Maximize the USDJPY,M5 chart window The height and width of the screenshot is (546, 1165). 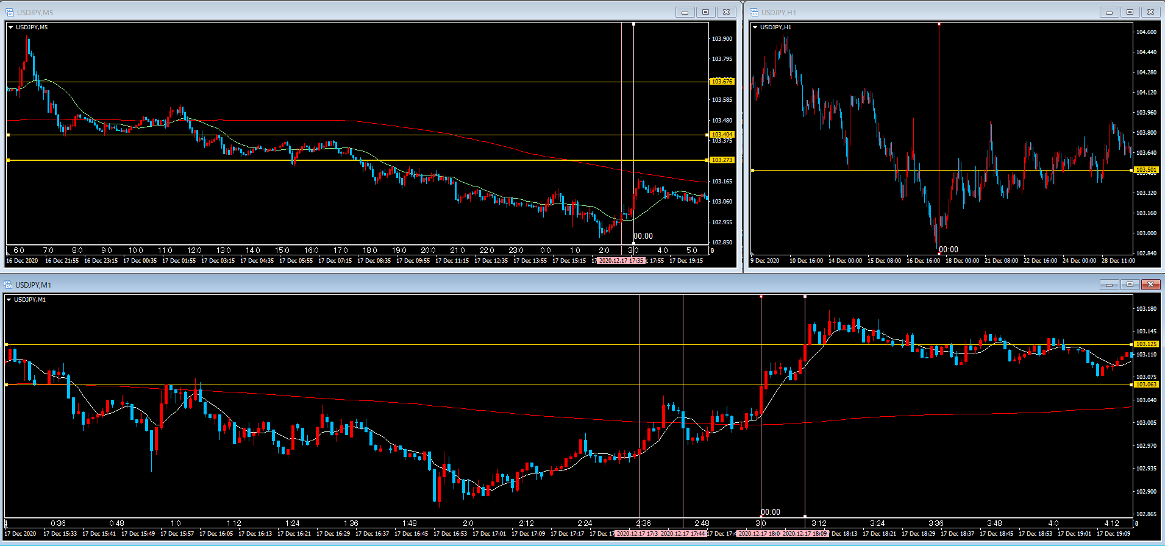[x=705, y=12]
